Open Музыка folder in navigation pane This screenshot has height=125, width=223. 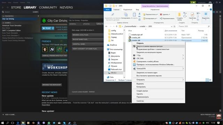click(114, 66)
